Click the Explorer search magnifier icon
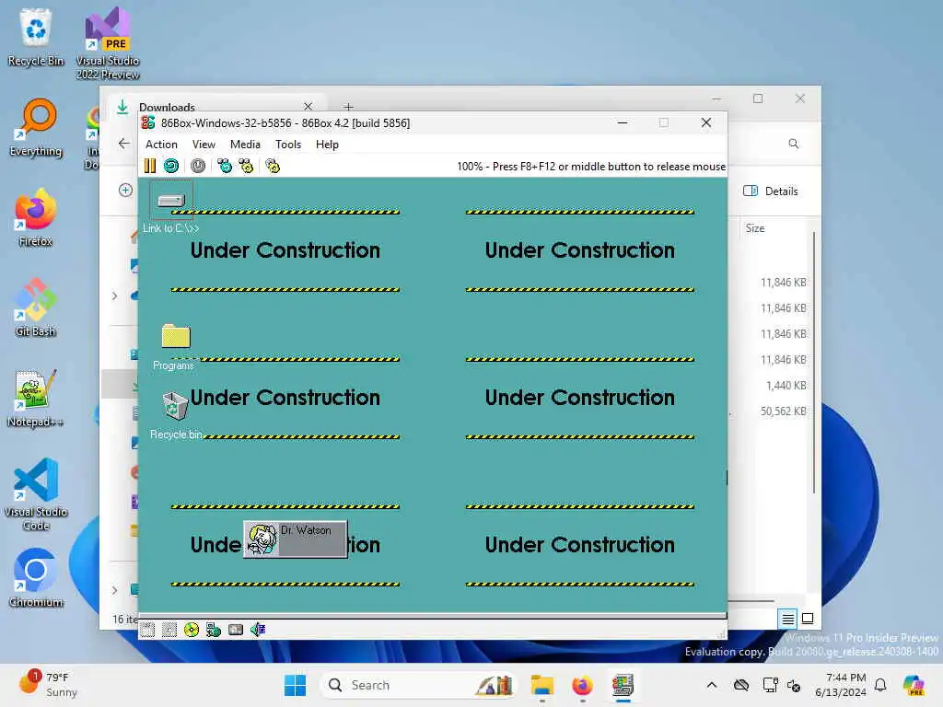This screenshot has width=943, height=707. tap(793, 144)
